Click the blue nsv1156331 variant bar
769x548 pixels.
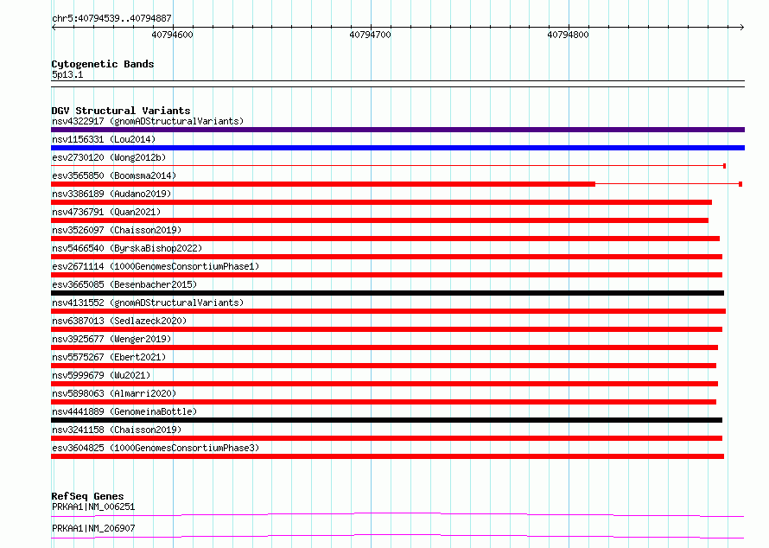(x=397, y=148)
